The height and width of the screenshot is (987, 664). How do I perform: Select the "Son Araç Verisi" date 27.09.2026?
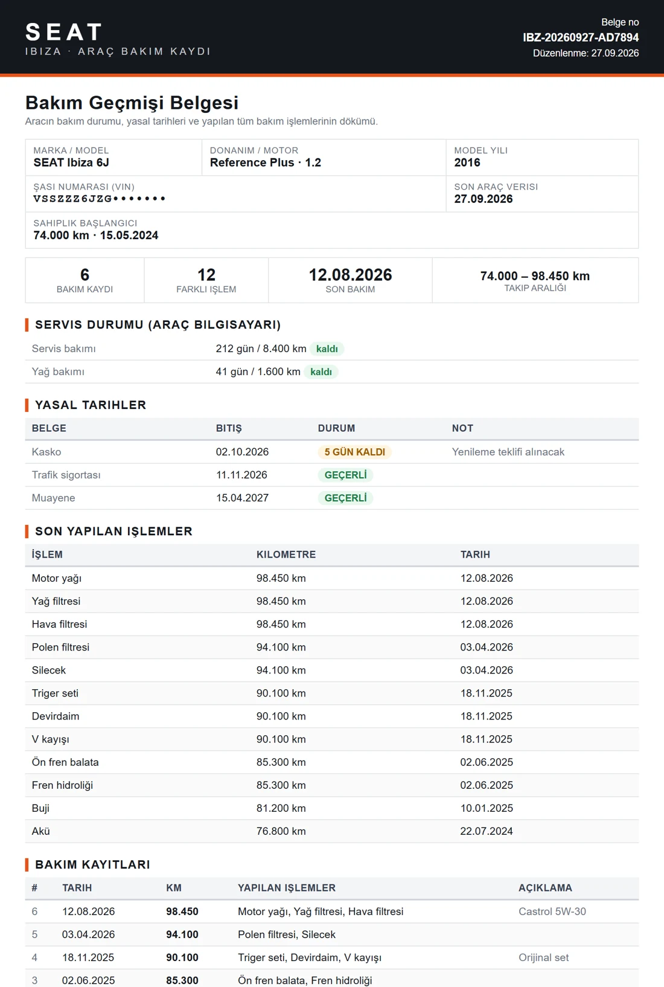484,199
